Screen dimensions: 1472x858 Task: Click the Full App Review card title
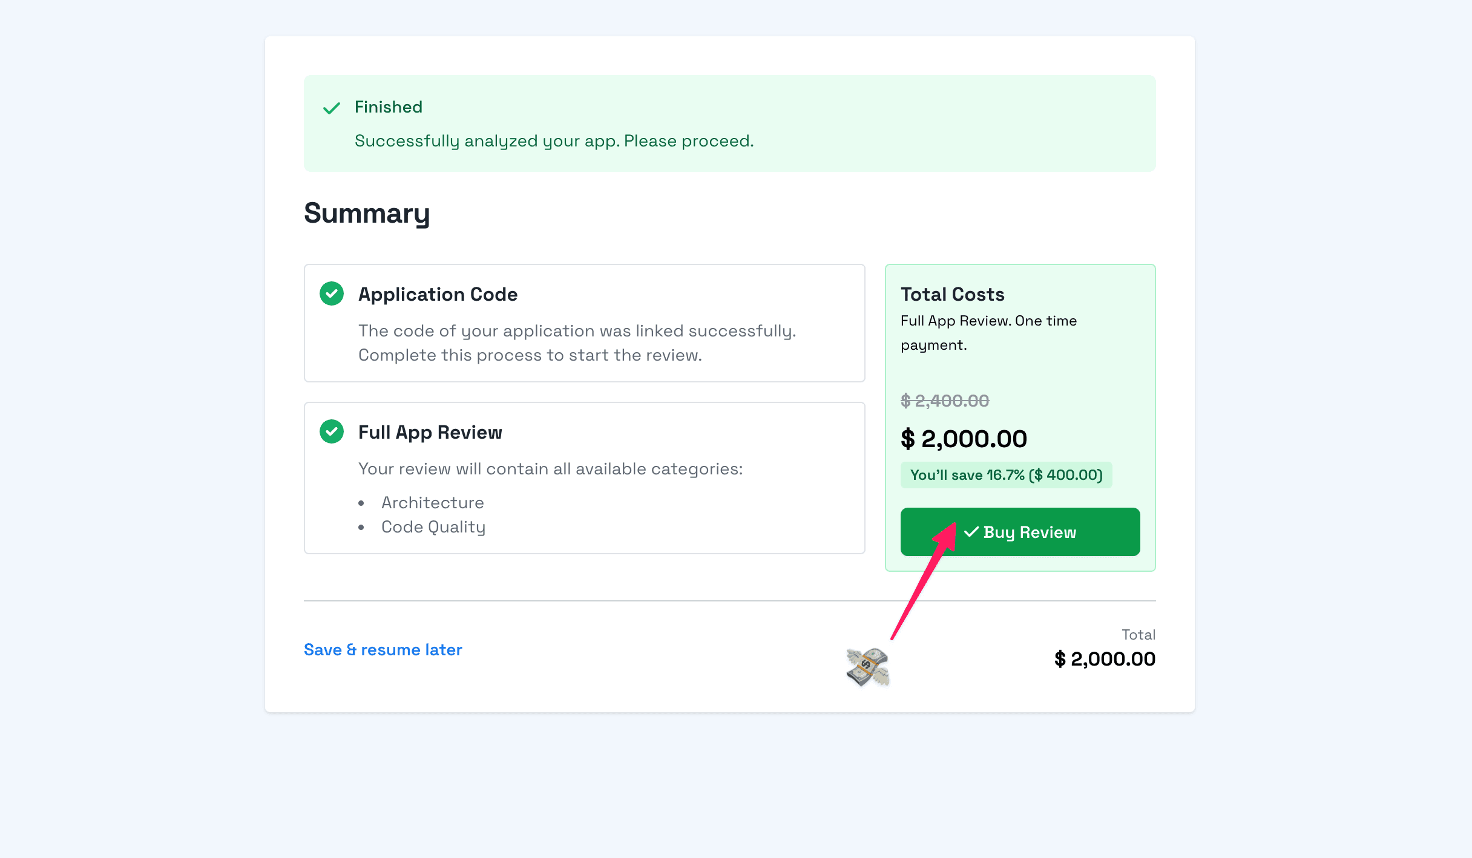tap(430, 432)
